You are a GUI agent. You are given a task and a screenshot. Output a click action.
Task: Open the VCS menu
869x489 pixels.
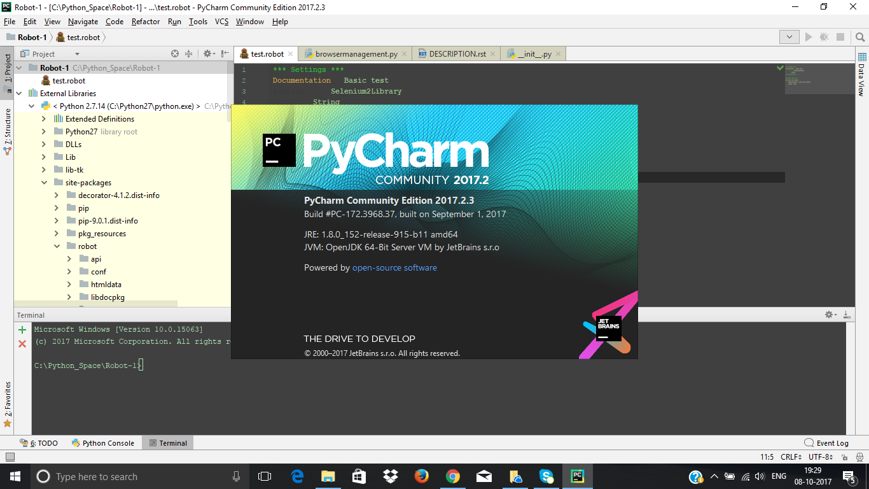pos(221,21)
